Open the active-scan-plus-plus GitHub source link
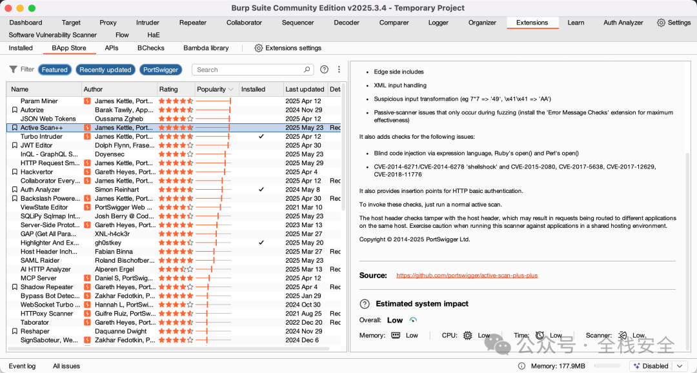 click(x=467, y=276)
